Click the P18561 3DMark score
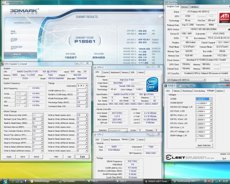 pyautogui.click(x=85, y=41)
